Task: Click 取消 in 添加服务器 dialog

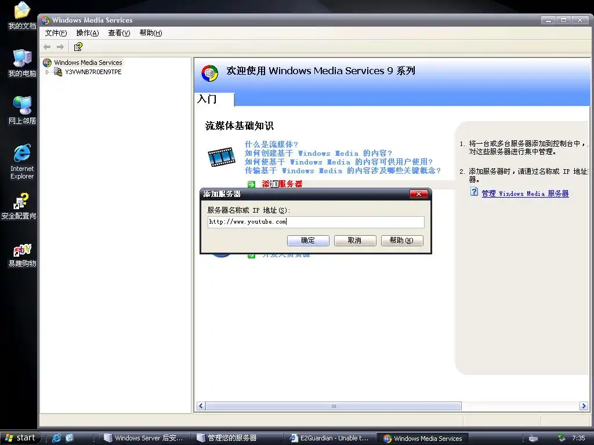Action: 355,240
